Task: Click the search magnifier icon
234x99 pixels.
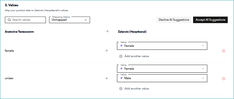Action: pos(9,20)
